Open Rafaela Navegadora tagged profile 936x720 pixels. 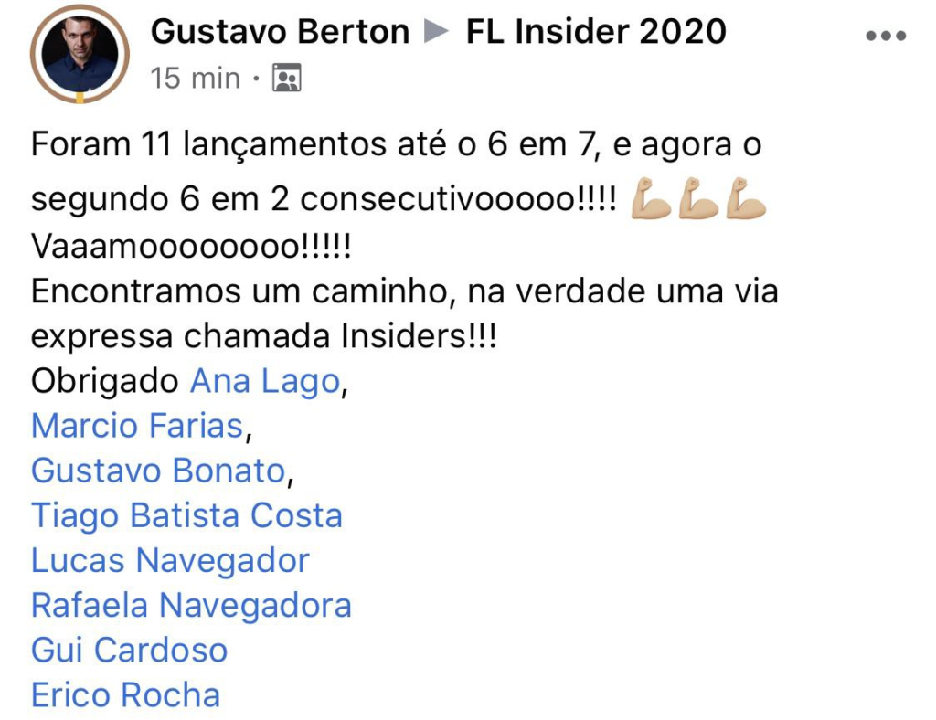pos(191,606)
